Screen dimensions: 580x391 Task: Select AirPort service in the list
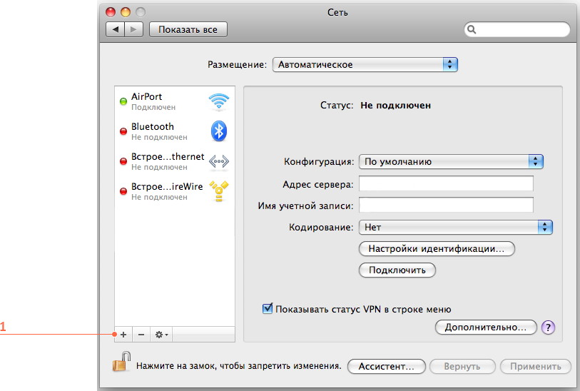(x=175, y=101)
